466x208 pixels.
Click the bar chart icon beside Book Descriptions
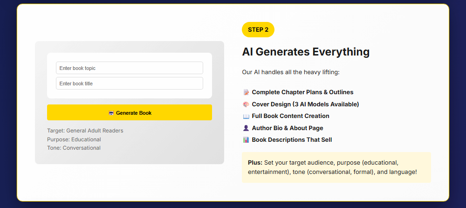pos(246,140)
